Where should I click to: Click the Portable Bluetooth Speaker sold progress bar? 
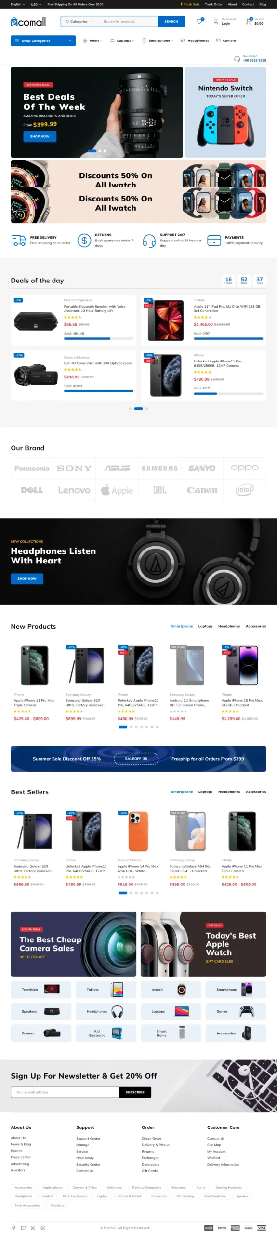[x=98, y=338]
